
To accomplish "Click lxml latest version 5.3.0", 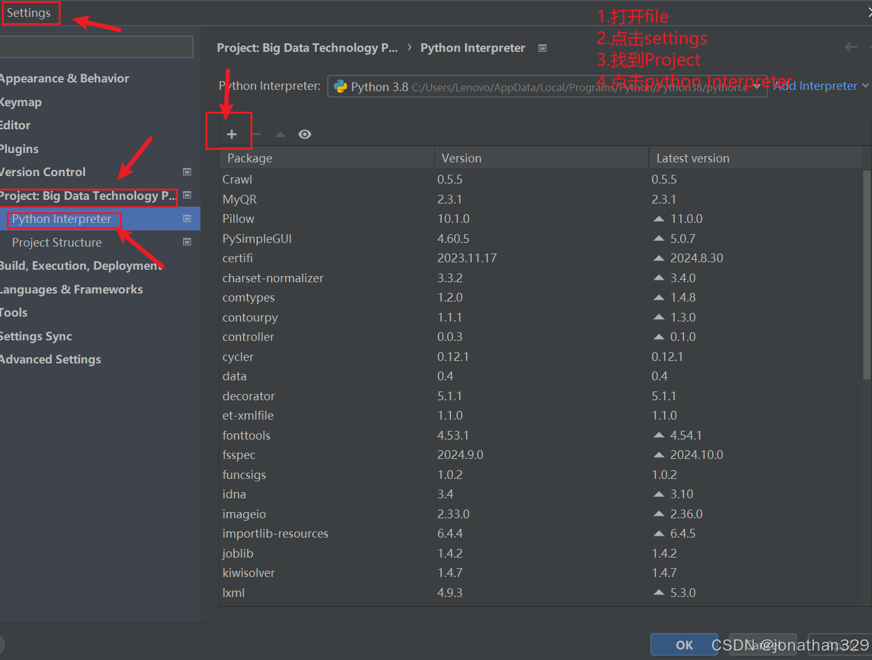I will 683,593.
